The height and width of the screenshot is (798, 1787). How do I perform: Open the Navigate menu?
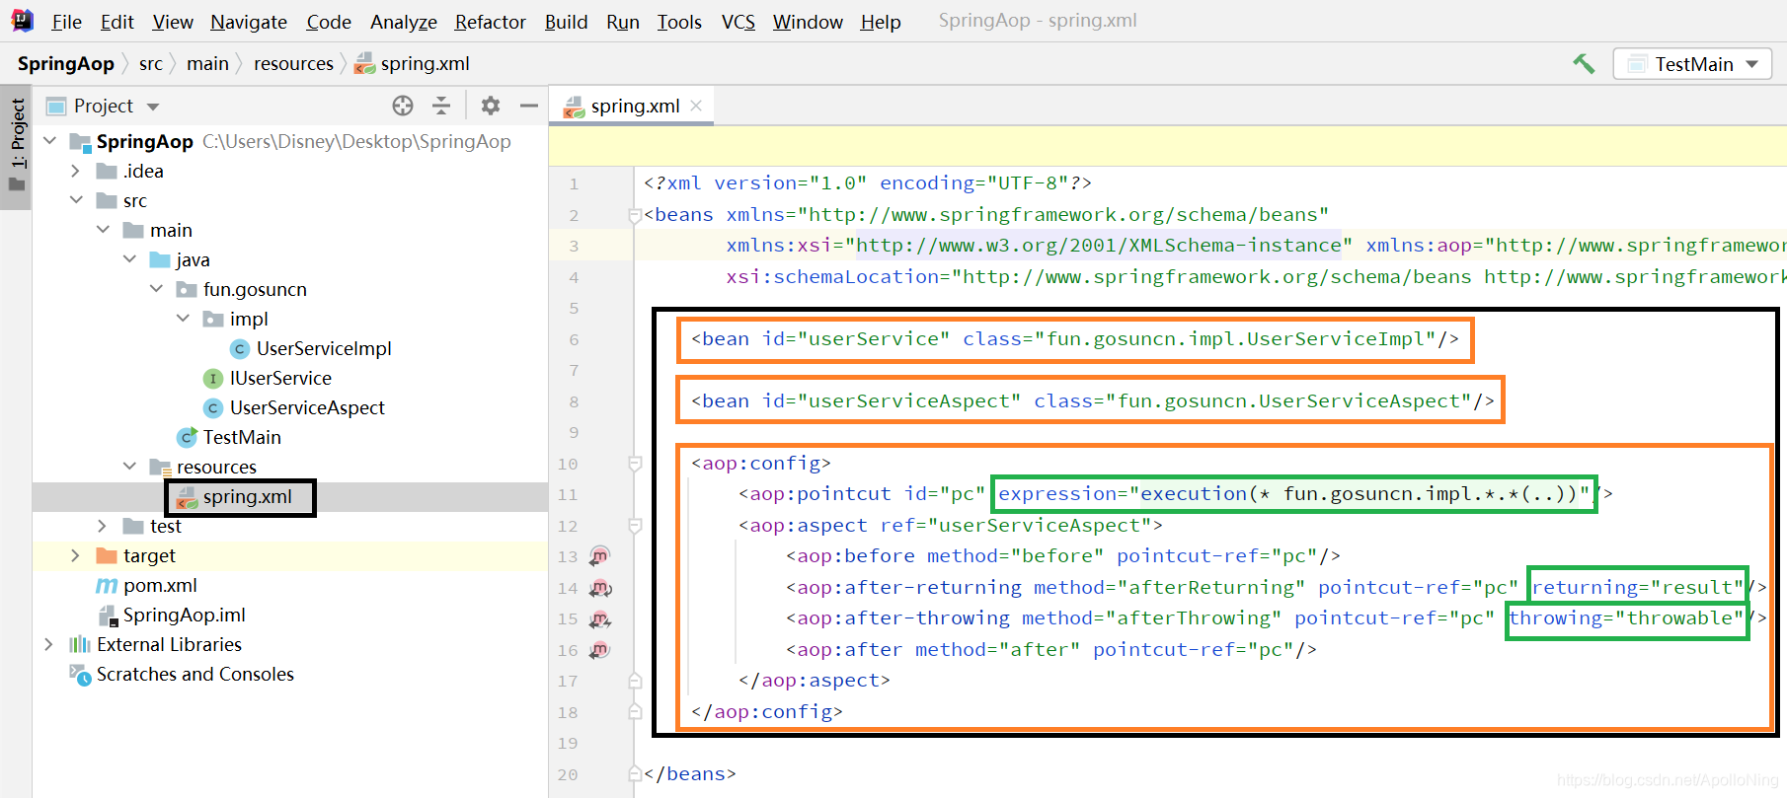click(249, 22)
